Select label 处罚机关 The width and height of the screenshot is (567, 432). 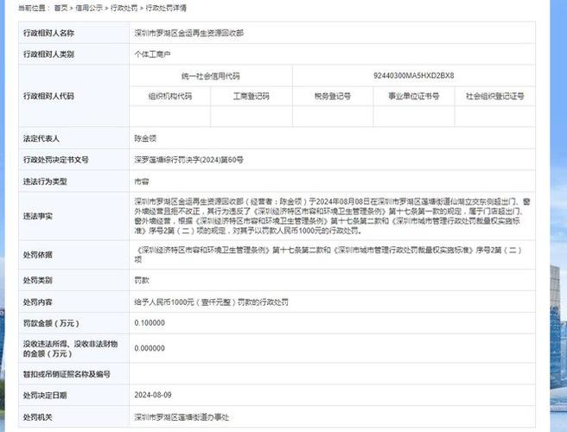38,417
